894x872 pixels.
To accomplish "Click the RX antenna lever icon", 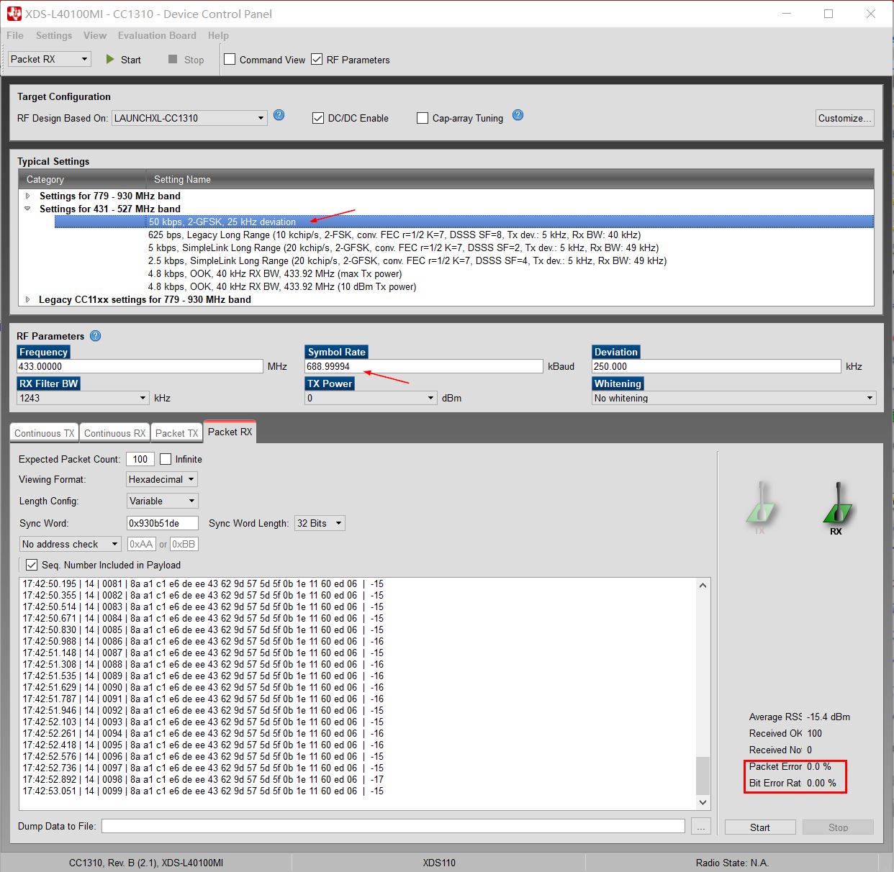I will (x=836, y=507).
